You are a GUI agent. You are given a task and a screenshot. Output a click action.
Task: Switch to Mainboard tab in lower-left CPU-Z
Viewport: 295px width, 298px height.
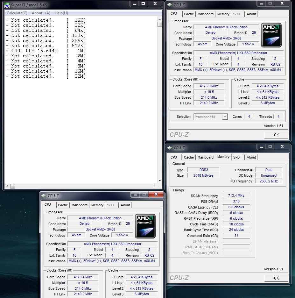coord(80,205)
